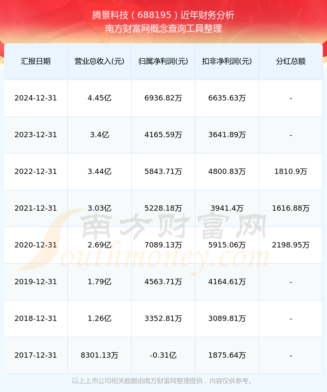Screen dimensions: 327x392
Task: Select the value 3089.81万
Action: 227,318
